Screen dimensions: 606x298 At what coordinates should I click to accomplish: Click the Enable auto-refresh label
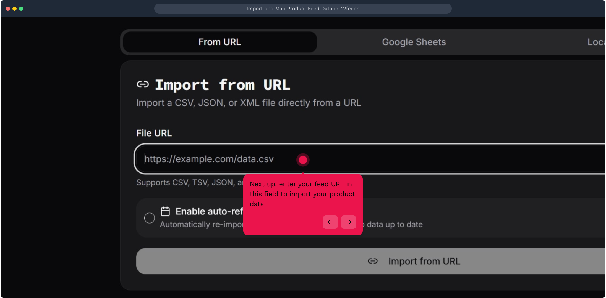[209, 211]
